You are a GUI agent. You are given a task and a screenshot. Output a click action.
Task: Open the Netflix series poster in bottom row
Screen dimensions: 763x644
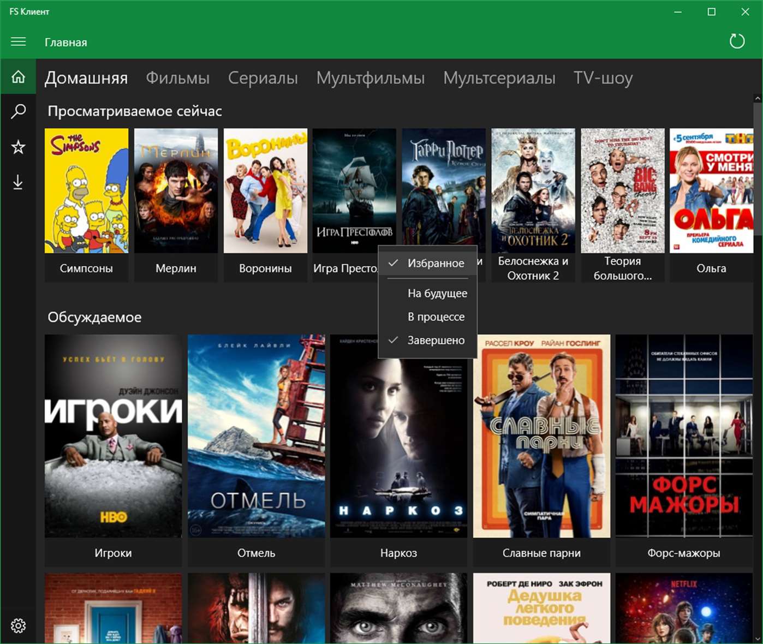tap(684, 608)
